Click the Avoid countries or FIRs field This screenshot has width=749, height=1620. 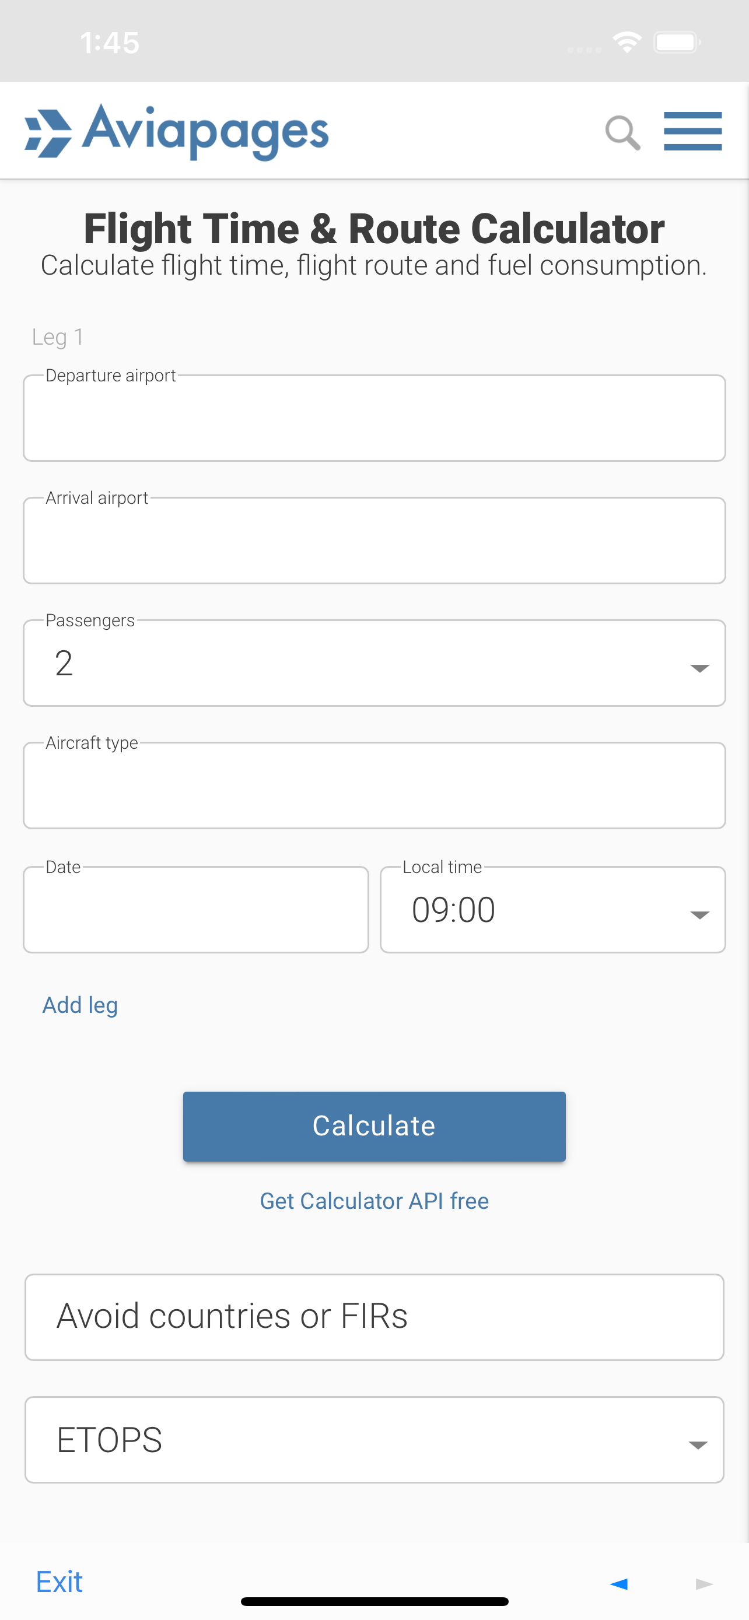(x=374, y=1317)
